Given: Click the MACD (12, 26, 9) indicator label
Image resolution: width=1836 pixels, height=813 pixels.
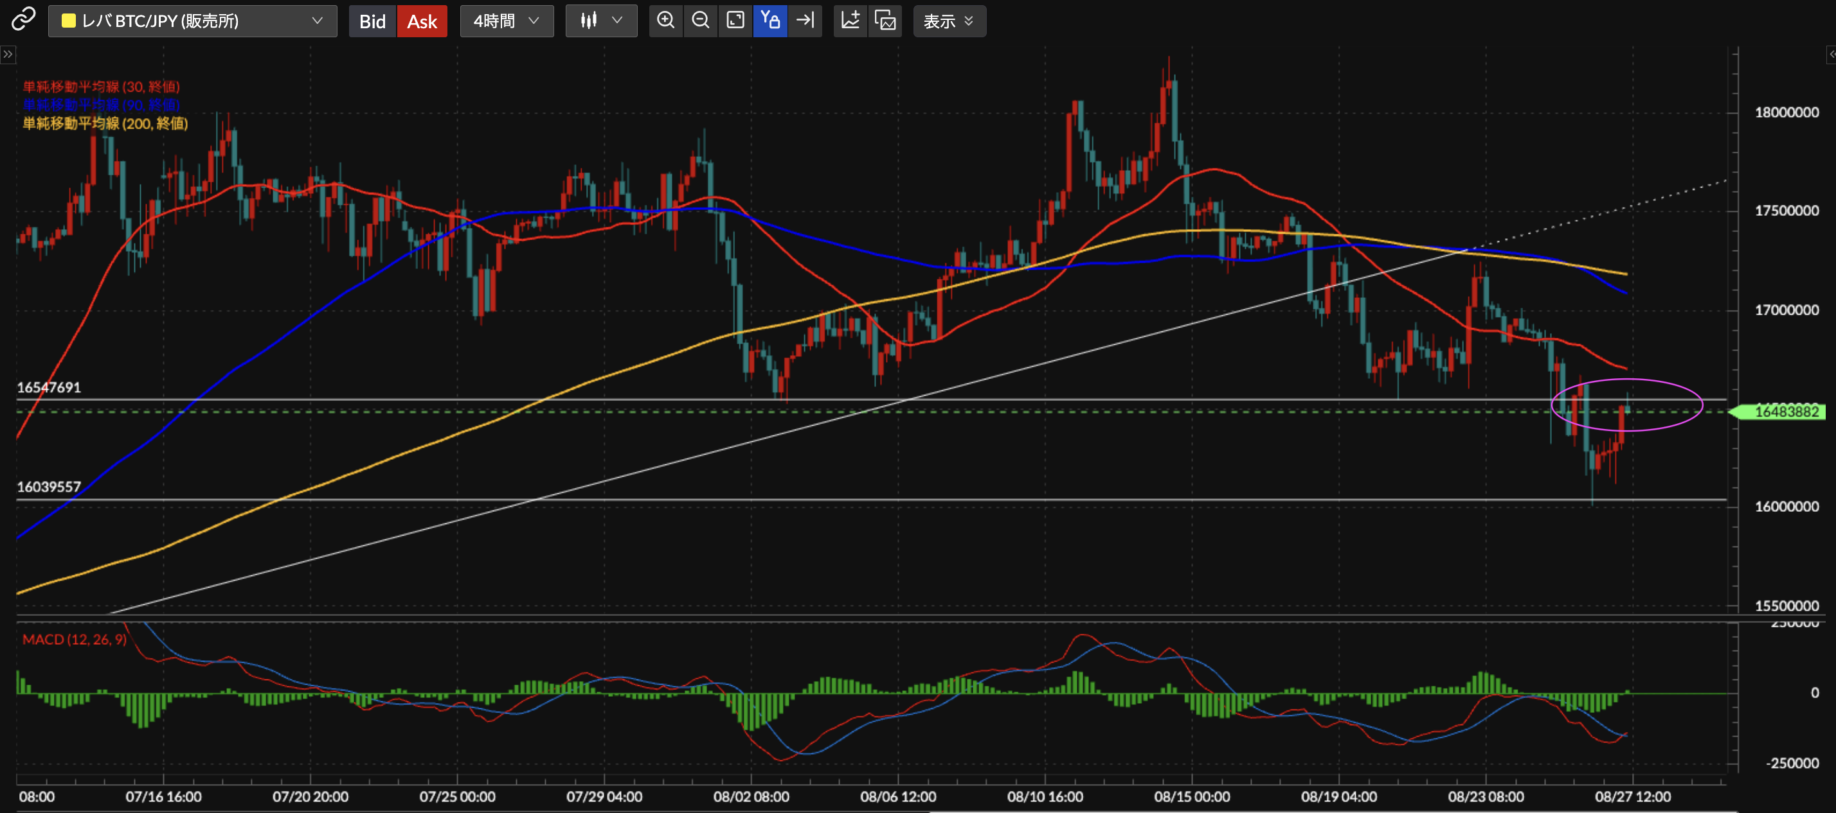Looking at the screenshot, I should (74, 640).
